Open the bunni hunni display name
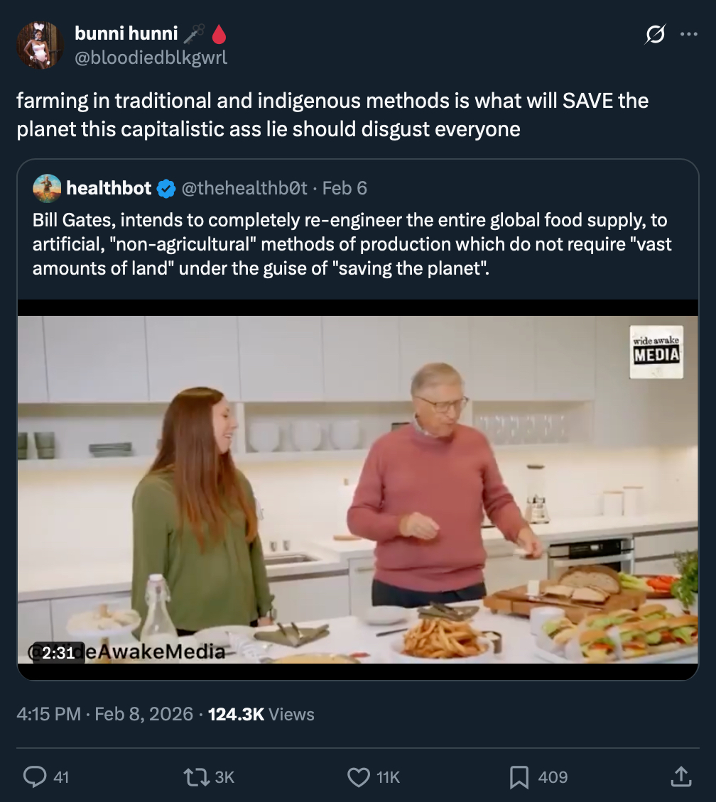The width and height of the screenshot is (716, 802). coord(126,33)
